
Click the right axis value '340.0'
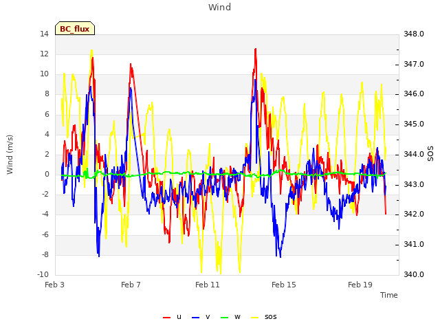[414, 274]
